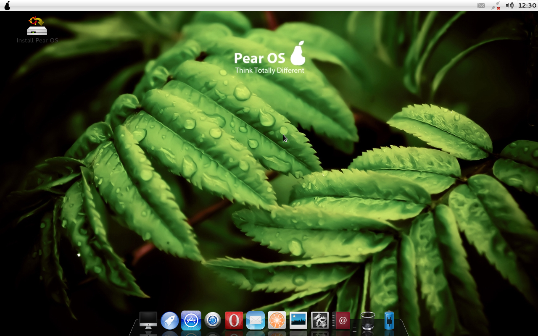Launch the photo viewer from the dock

(x=298, y=320)
